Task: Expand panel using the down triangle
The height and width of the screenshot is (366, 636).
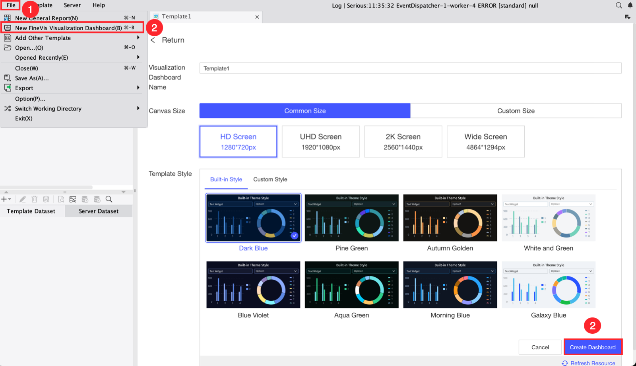Action: coord(124,192)
